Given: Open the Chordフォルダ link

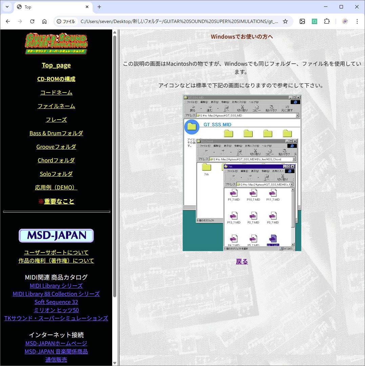Looking at the screenshot, I should pos(56,160).
